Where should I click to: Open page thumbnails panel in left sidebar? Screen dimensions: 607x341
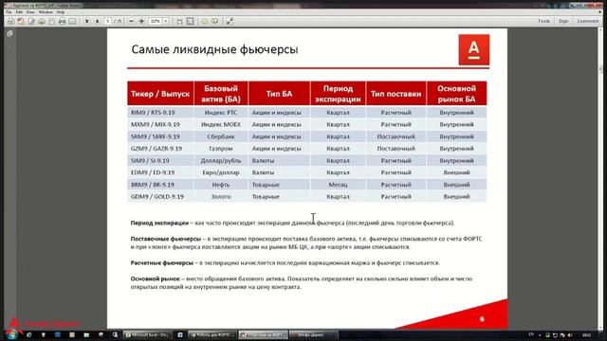coord(10,34)
